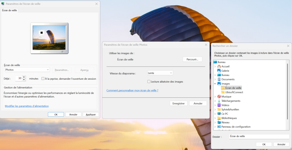292x150 pixels.
Task: Select the Ce PC computer icon
Action: click(219, 114)
